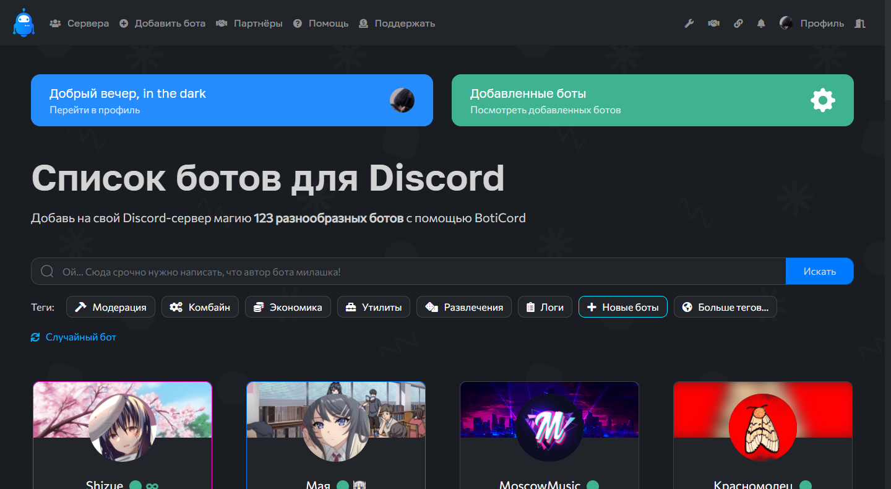Open the Профиль link
Image resolution: width=891 pixels, height=489 pixels.
822,24
